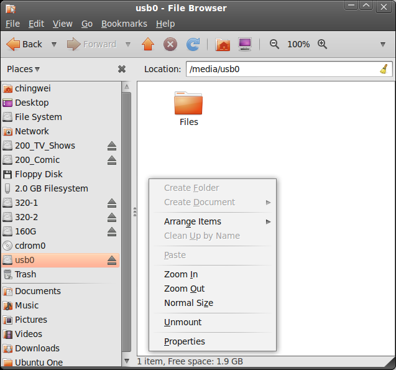This screenshot has width=396, height=370.
Task: Click the sidebar scrollbar down arrow
Action: coord(127,361)
